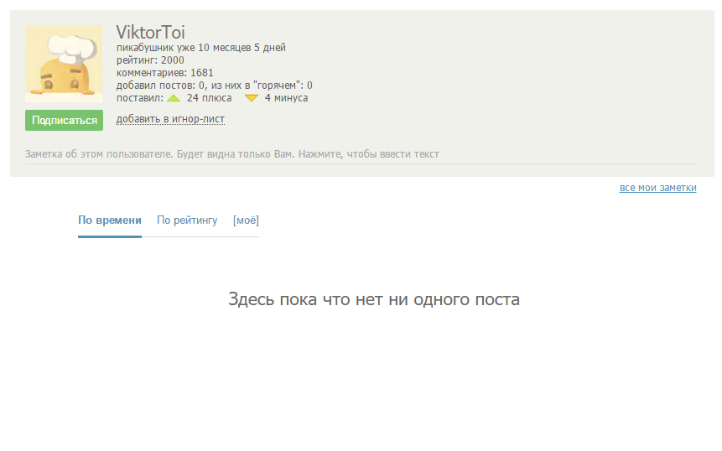
Task: Click the 4 минуса count
Action: [x=286, y=98]
